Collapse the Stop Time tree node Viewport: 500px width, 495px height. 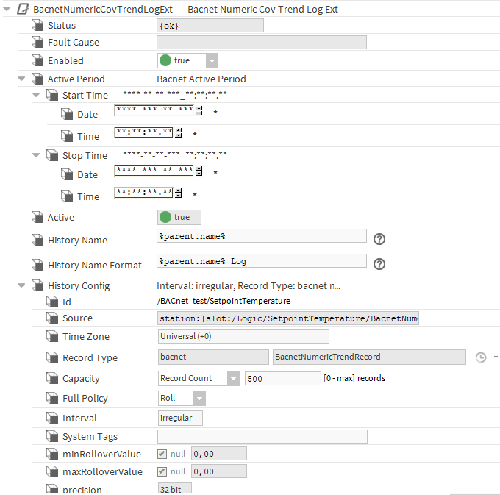coord(36,155)
